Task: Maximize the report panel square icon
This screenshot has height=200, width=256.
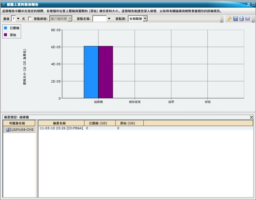Action: [x=253, y=4]
